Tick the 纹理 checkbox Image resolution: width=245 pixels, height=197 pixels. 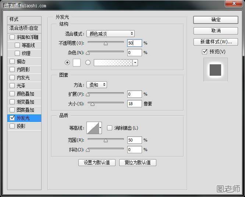pos(17,53)
